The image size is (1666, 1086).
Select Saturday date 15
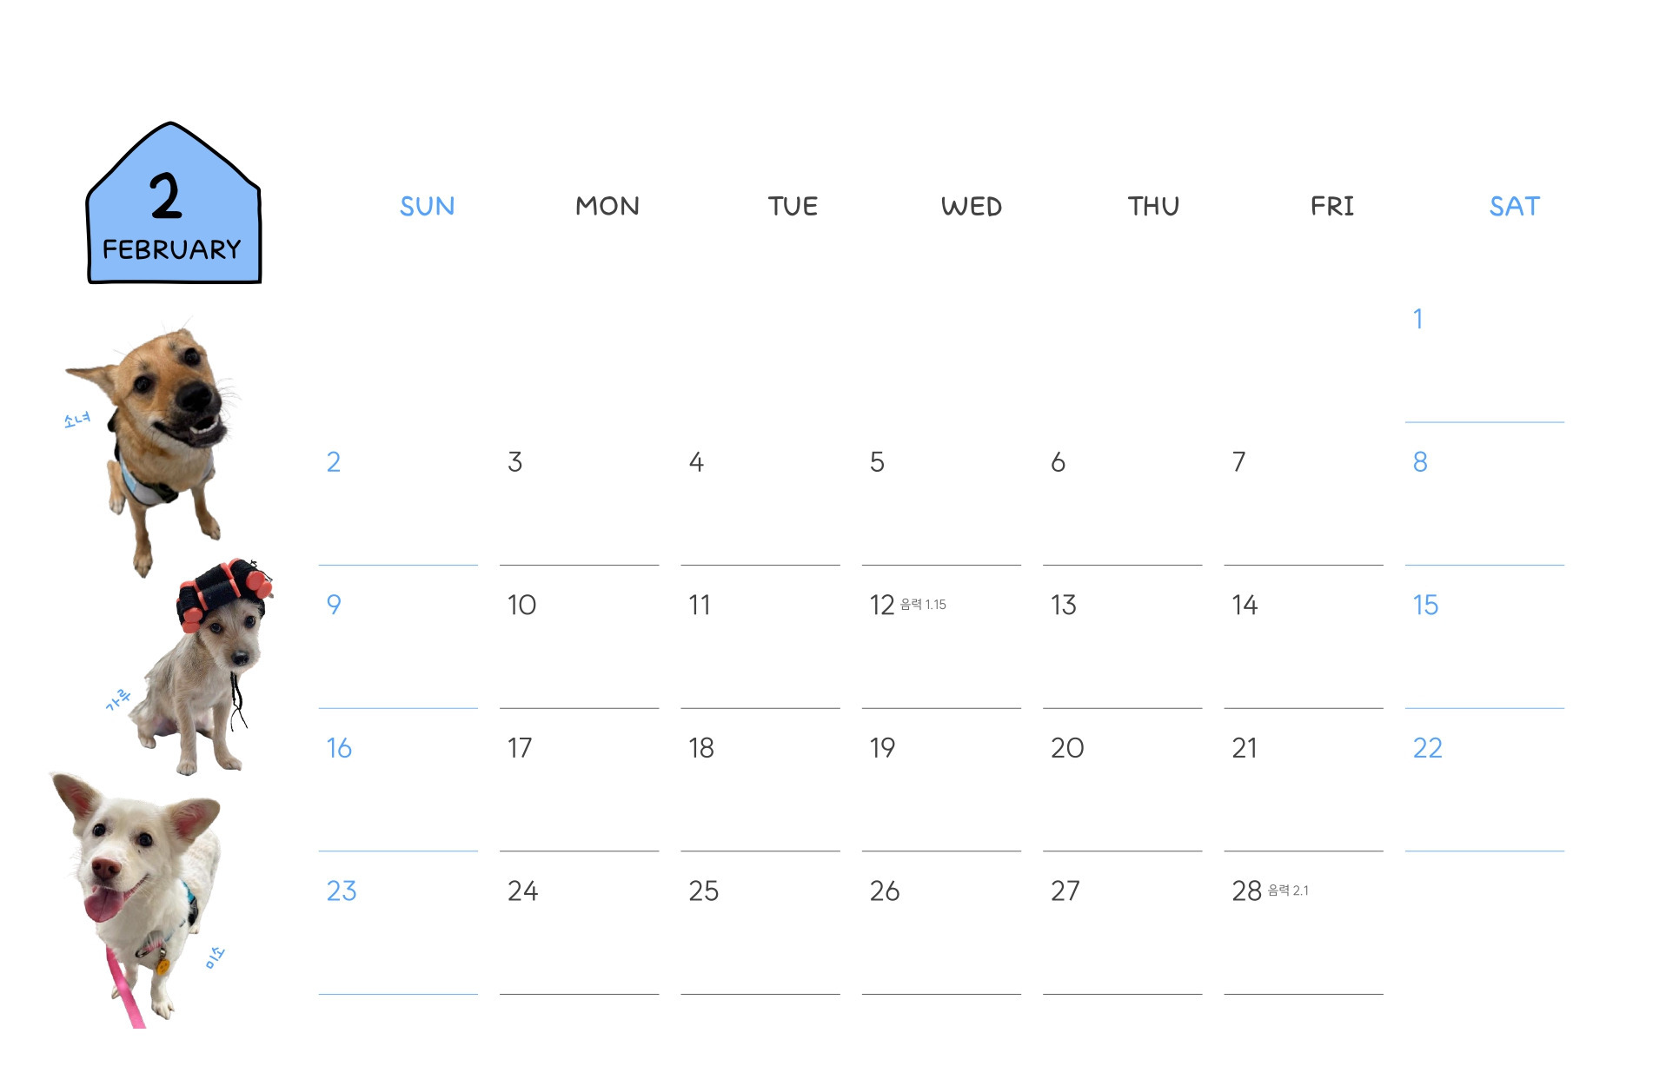coord(1425,605)
